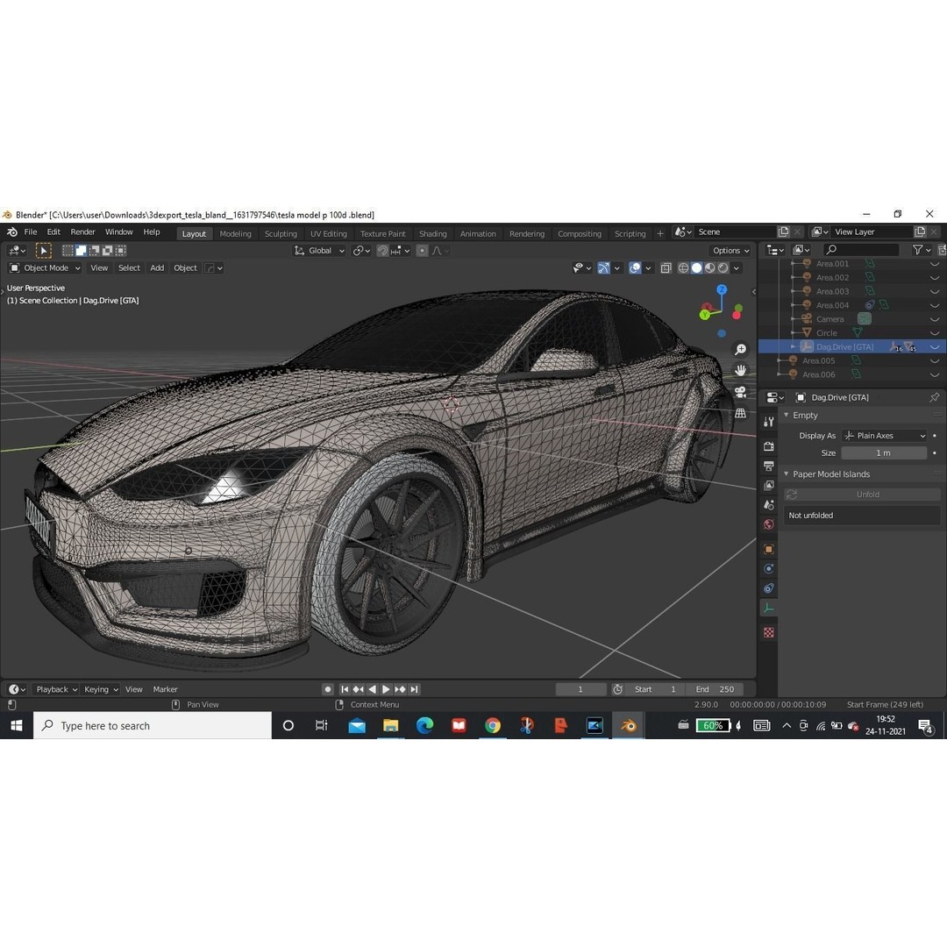The image size is (947, 947).
Task: Expand Dag.Drive [GTA] tree item in outliner
Action: coord(793,346)
